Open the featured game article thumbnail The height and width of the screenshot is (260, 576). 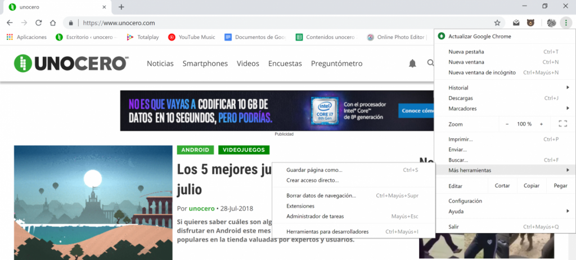click(x=93, y=203)
